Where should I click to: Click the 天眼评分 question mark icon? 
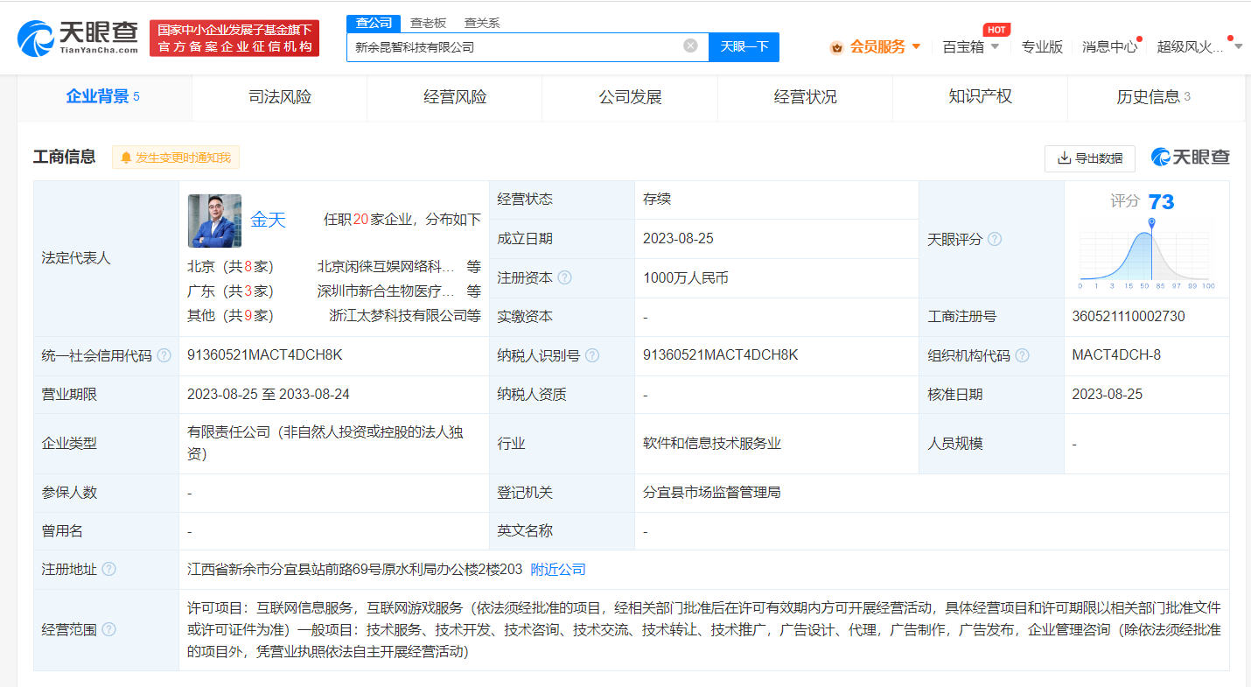click(993, 238)
